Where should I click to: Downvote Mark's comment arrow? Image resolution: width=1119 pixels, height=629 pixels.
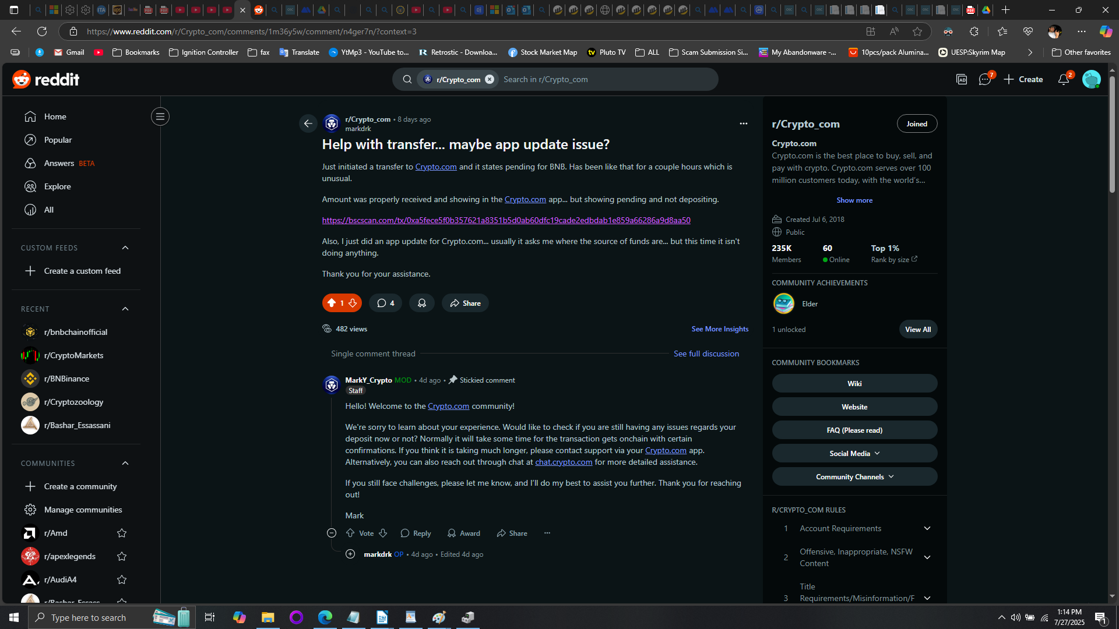383,533
